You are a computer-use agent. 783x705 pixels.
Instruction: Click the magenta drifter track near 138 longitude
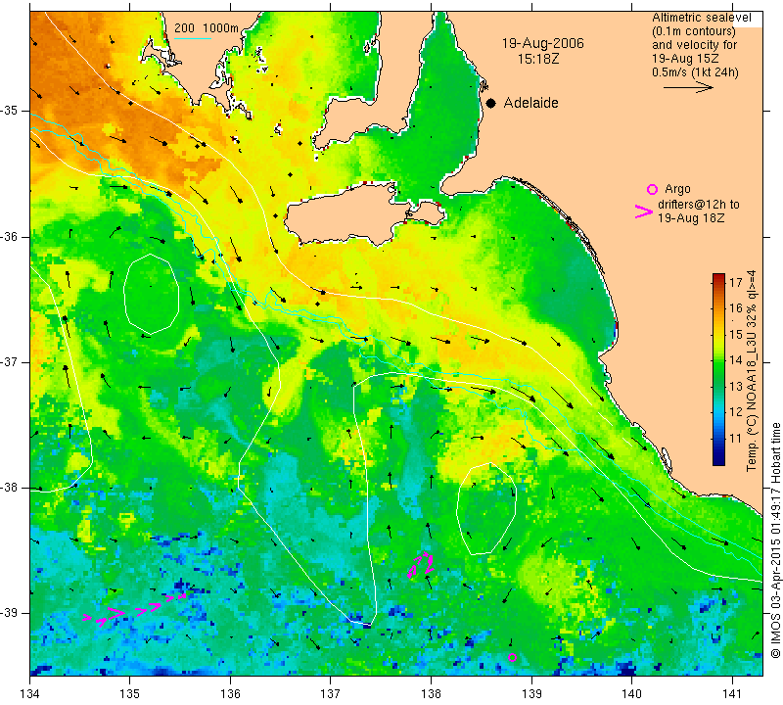coord(421,564)
